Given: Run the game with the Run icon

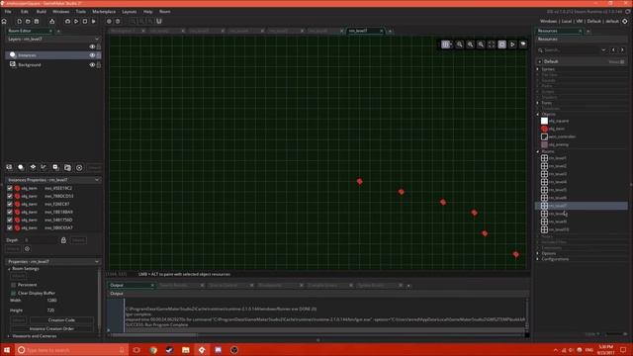Looking at the screenshot, I should pos(76,21).
